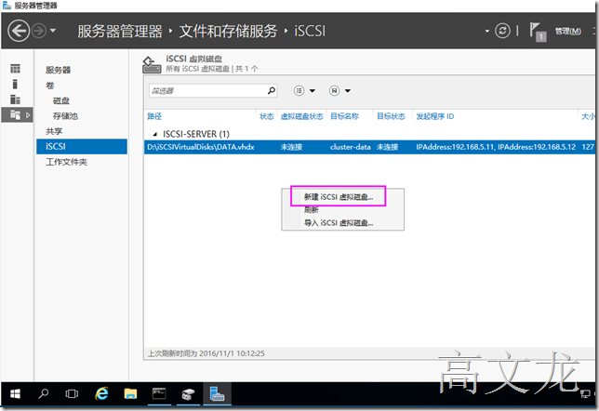Sort by 目标状态 column header
This screenshot has height=411, width=599.
391,116
